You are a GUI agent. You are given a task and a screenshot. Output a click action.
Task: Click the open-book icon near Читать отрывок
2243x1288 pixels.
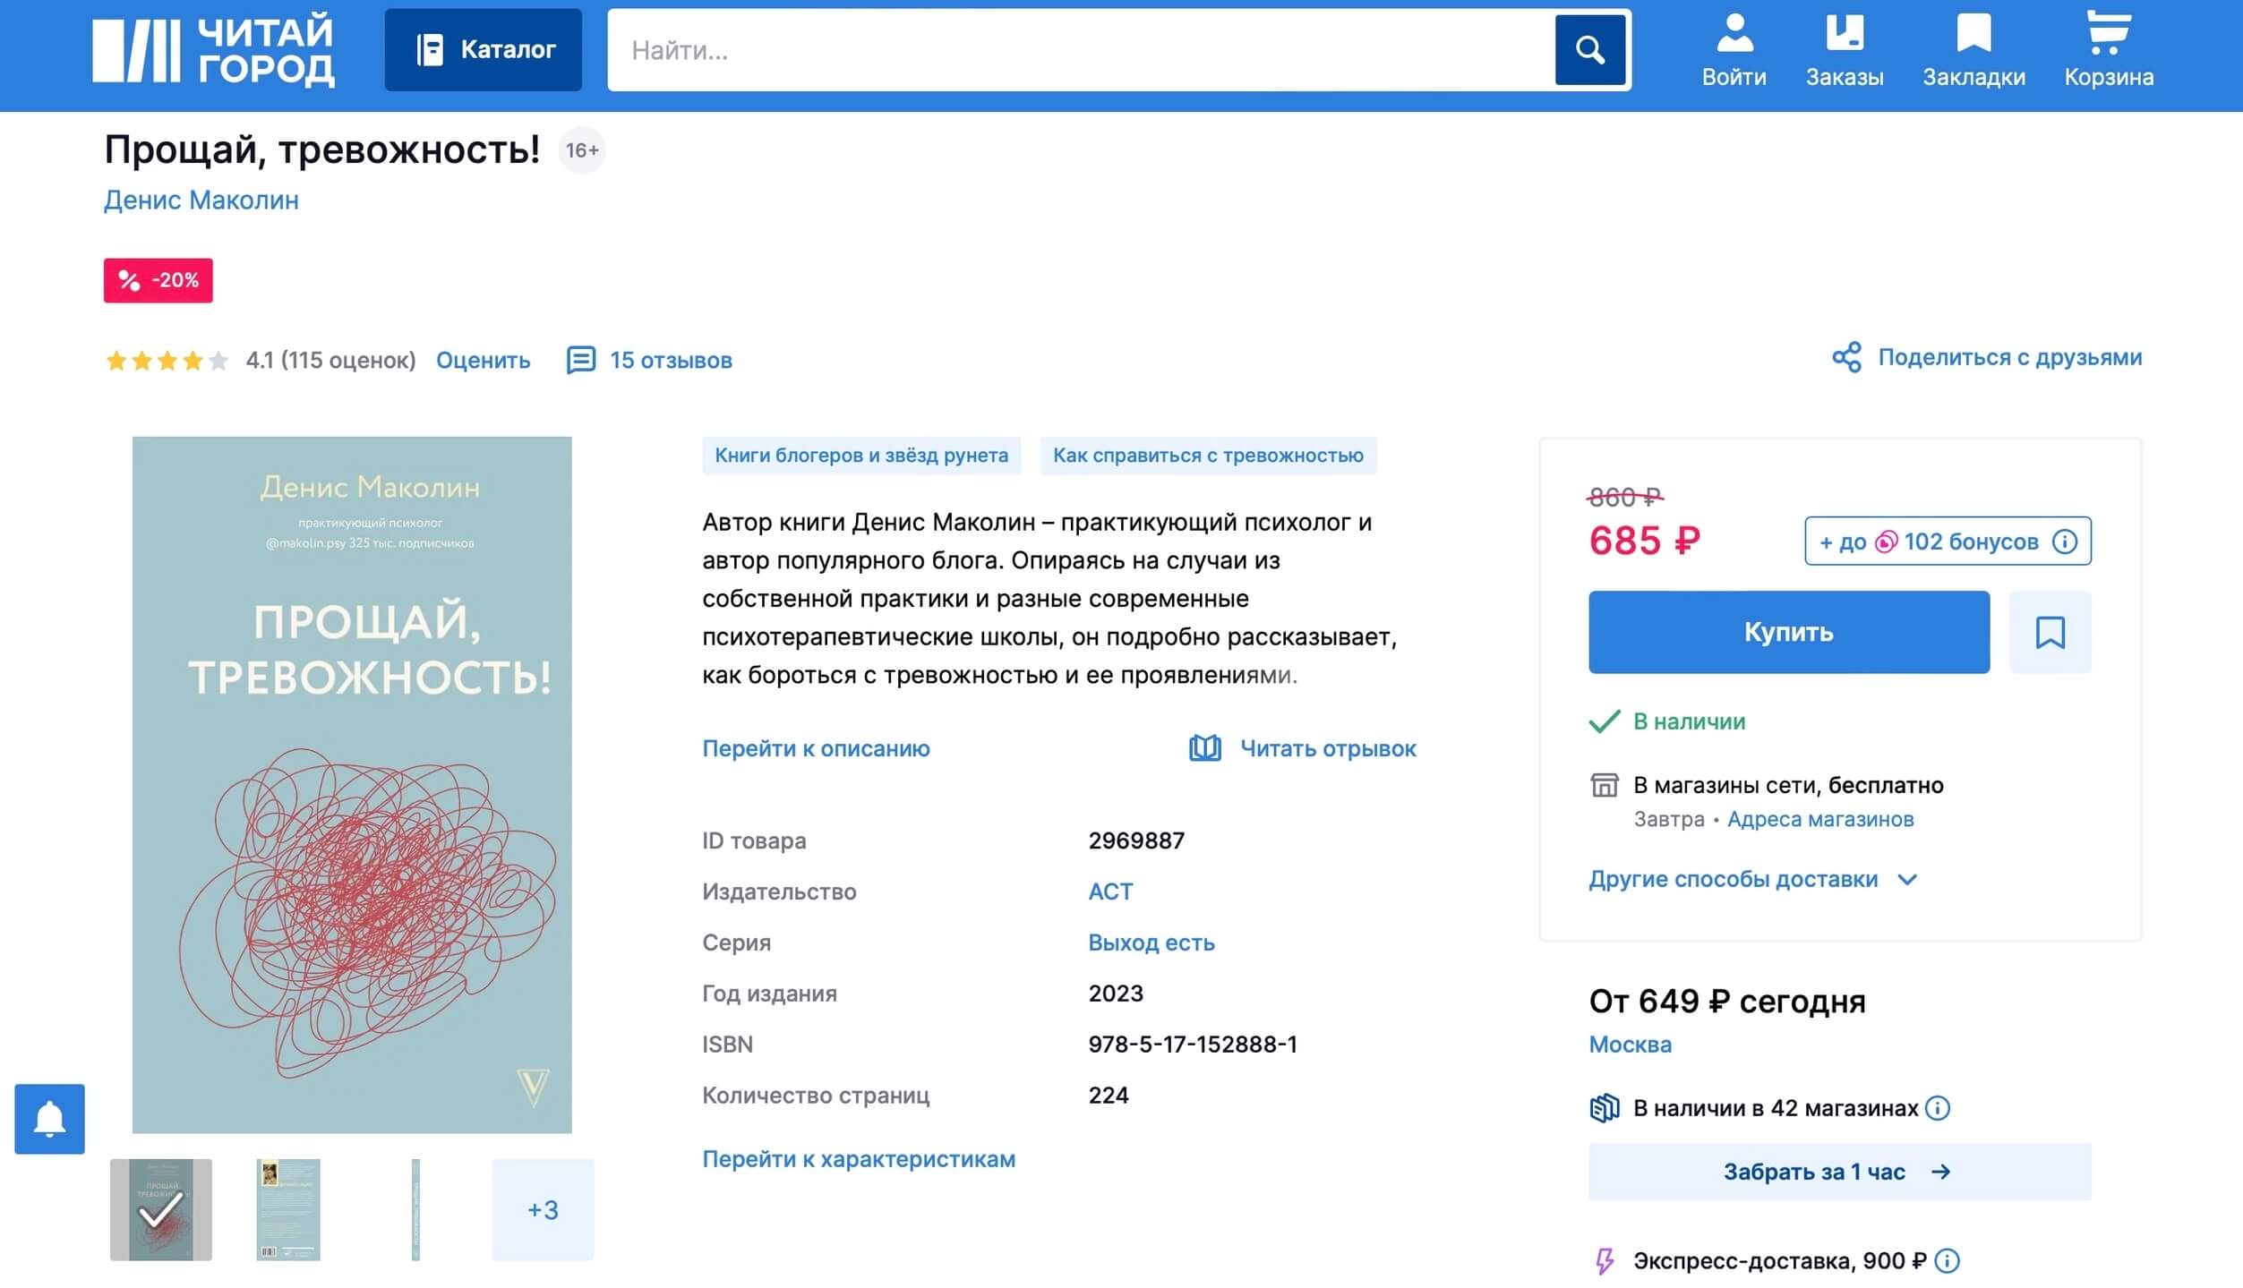tap(1204, 748)
